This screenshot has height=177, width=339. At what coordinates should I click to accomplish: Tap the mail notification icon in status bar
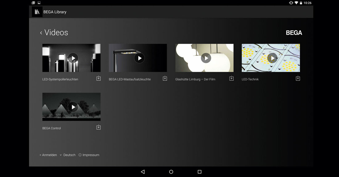tap(33, 3)
